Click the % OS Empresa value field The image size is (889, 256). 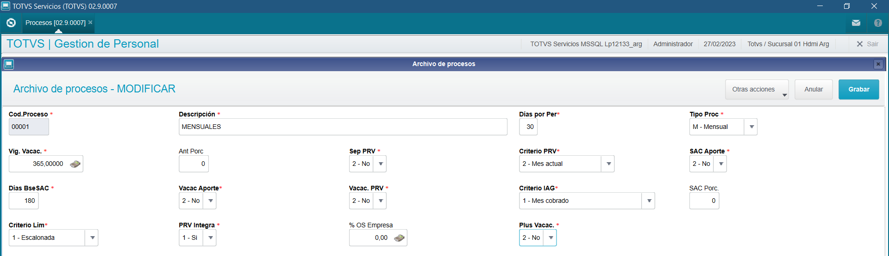378,238
